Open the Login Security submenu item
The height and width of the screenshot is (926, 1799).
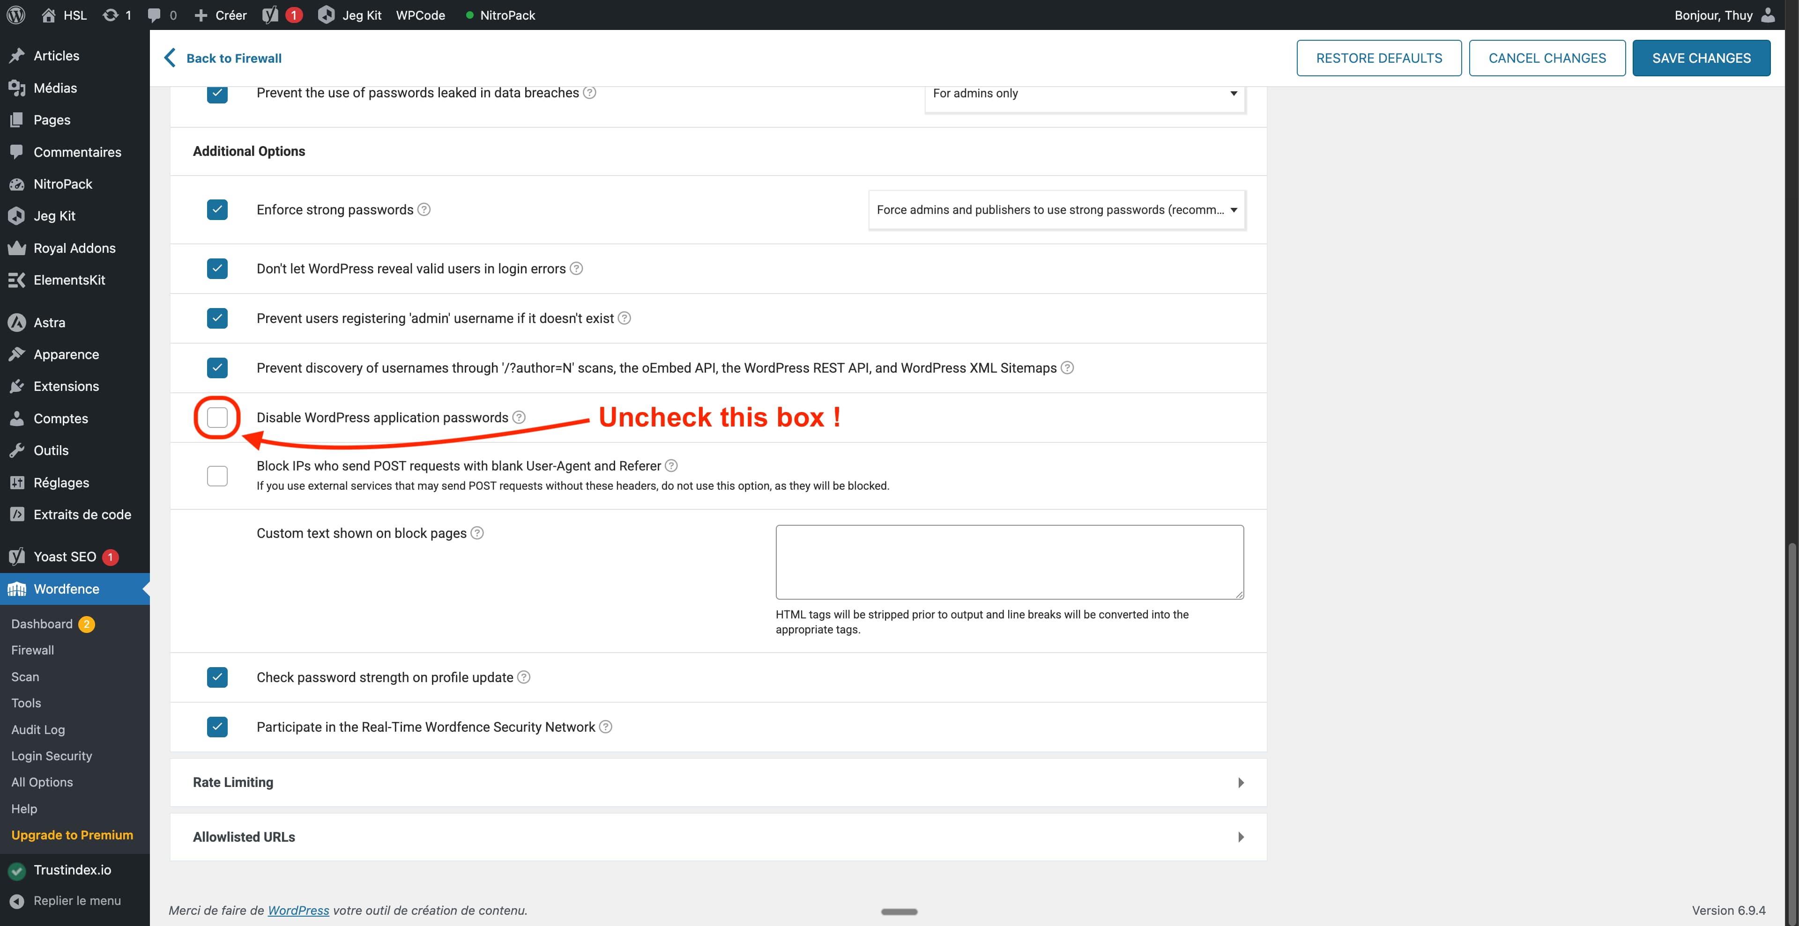[52, 756]
